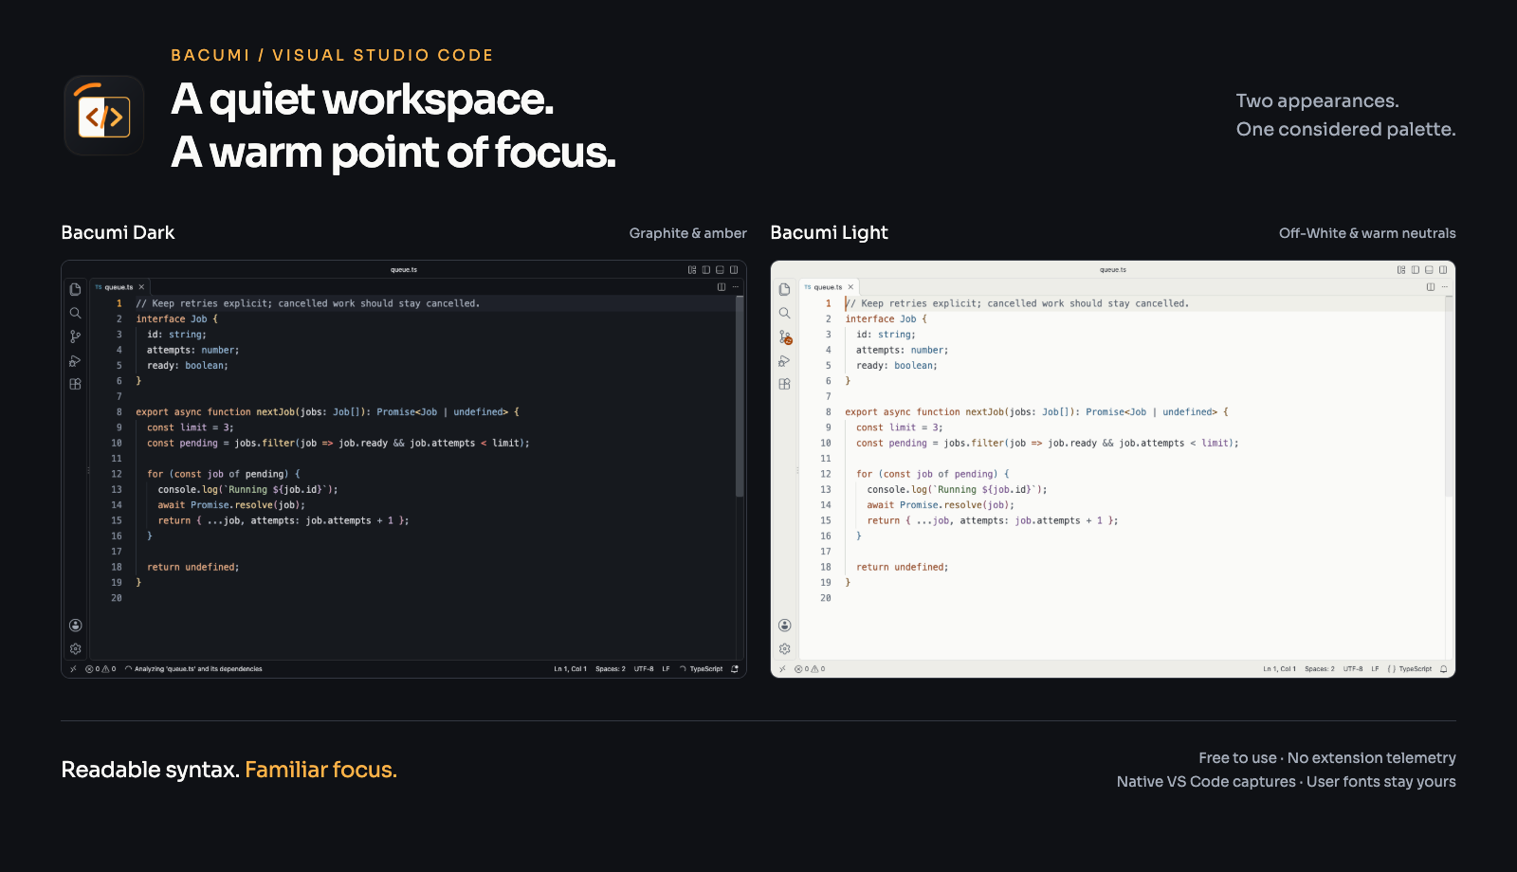Viewport: 1517px width, 872px height.
Task: Click "interface Job {" line in Bacumi Dark
Action: pyautogui.click(x=176, y=319)
